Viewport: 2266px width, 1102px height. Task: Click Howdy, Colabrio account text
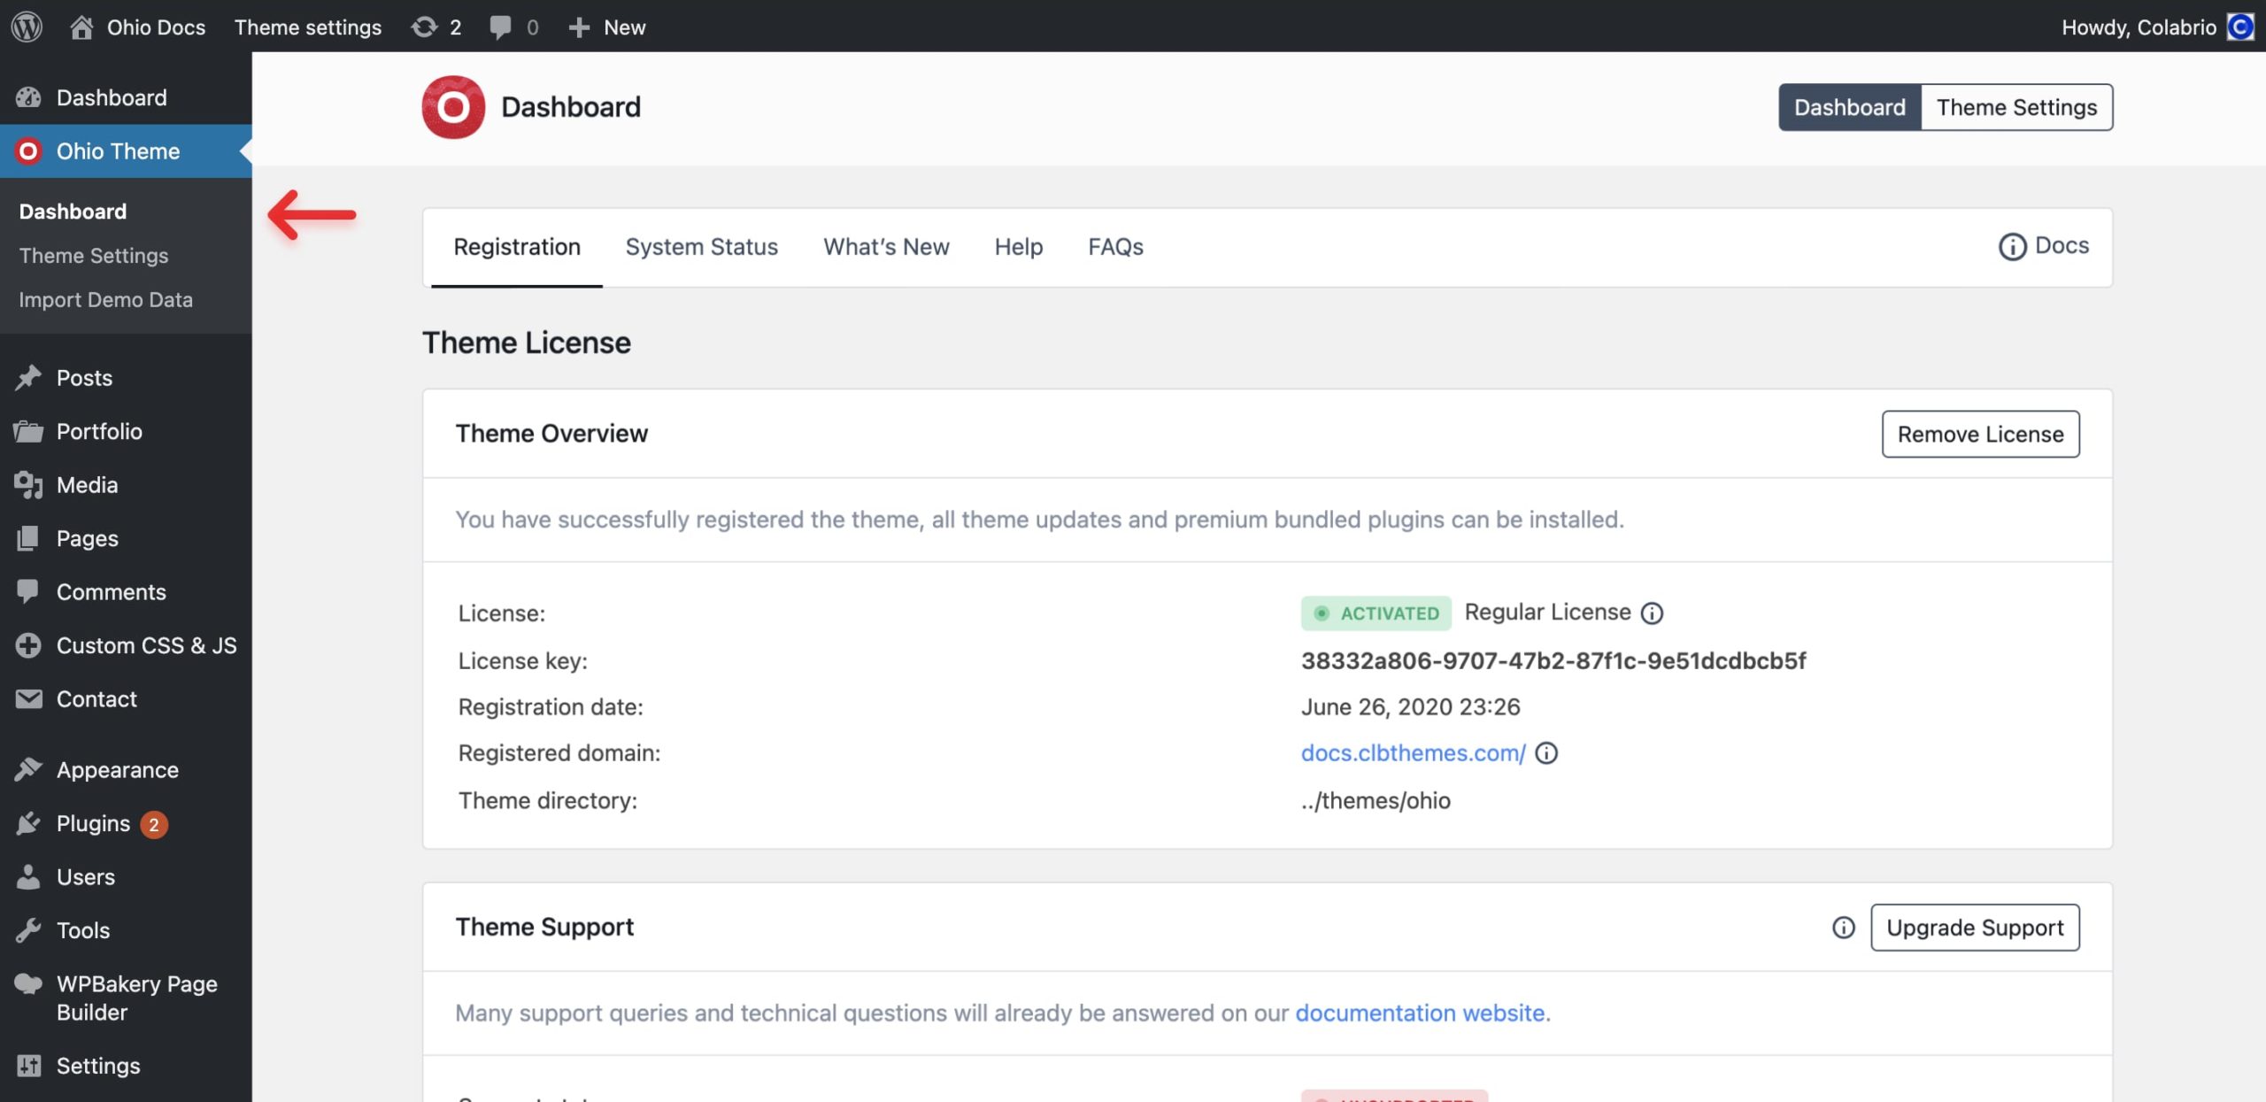click(2139, 27)
